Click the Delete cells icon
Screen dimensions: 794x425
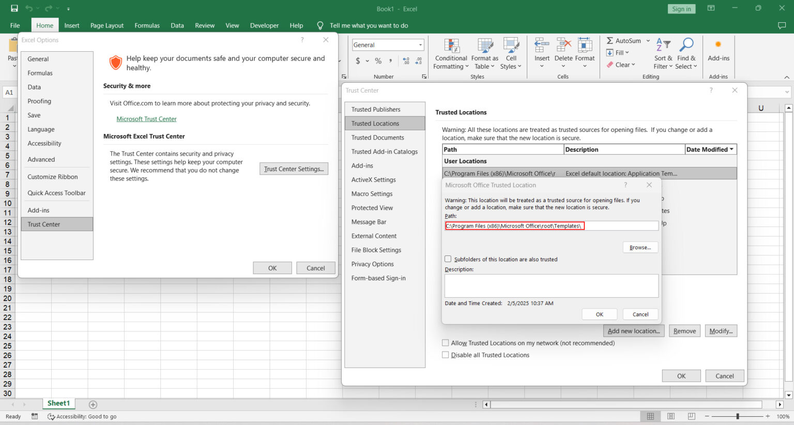pos(563,46)
